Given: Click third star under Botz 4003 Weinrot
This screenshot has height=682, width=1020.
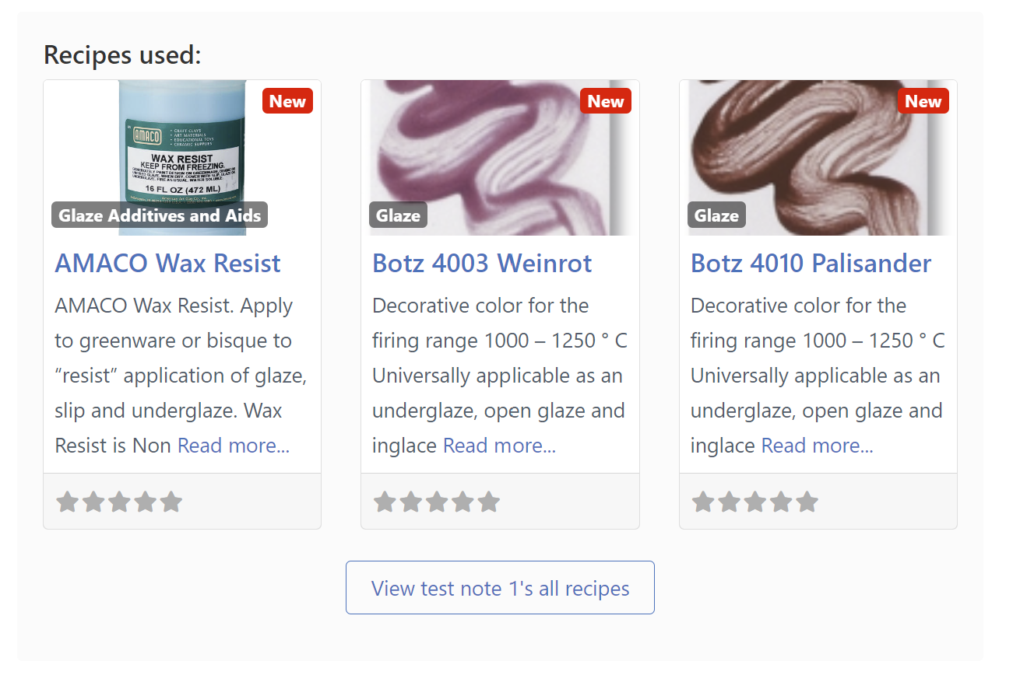Looking at the screenshot, I should pyautogui.click(x=437, y=502).
